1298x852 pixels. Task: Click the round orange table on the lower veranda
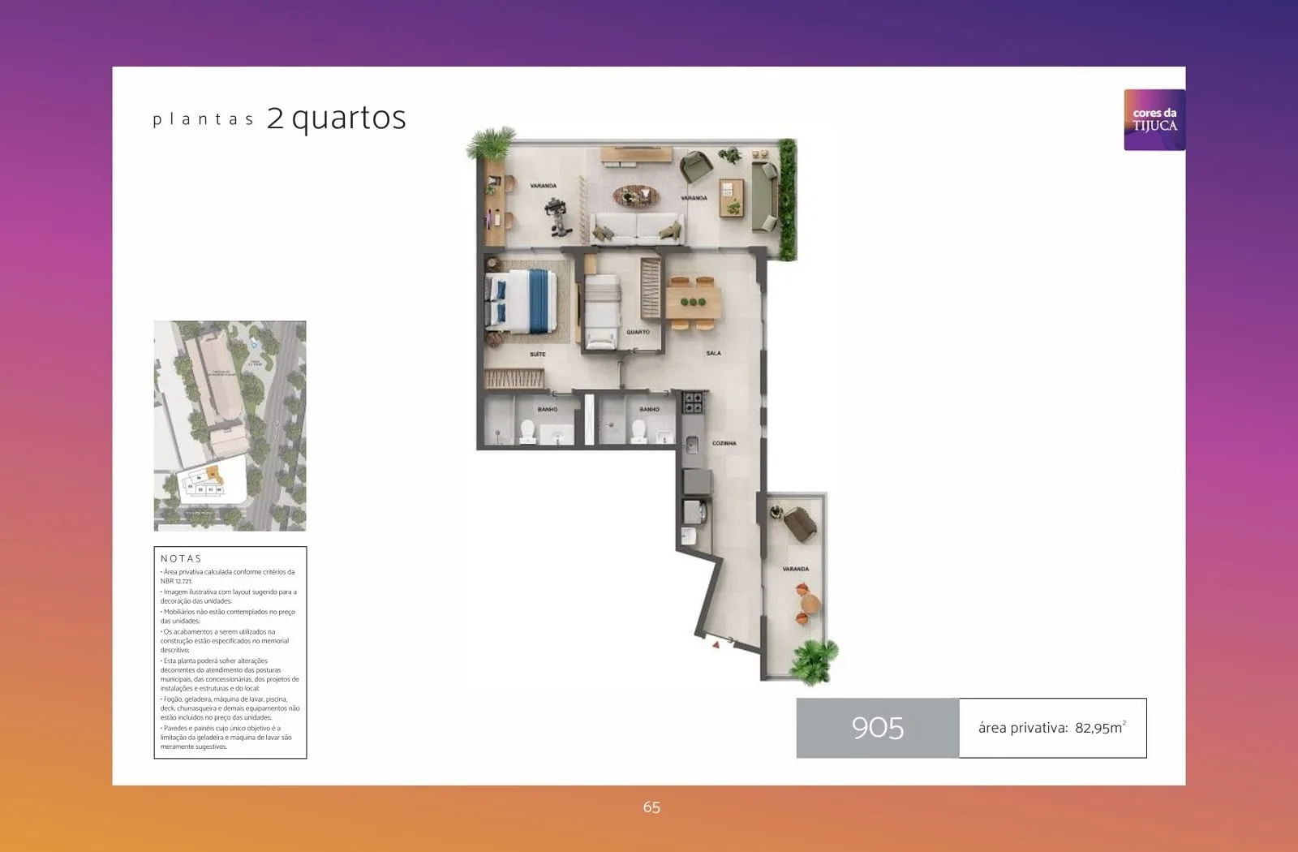pos(810,605)
